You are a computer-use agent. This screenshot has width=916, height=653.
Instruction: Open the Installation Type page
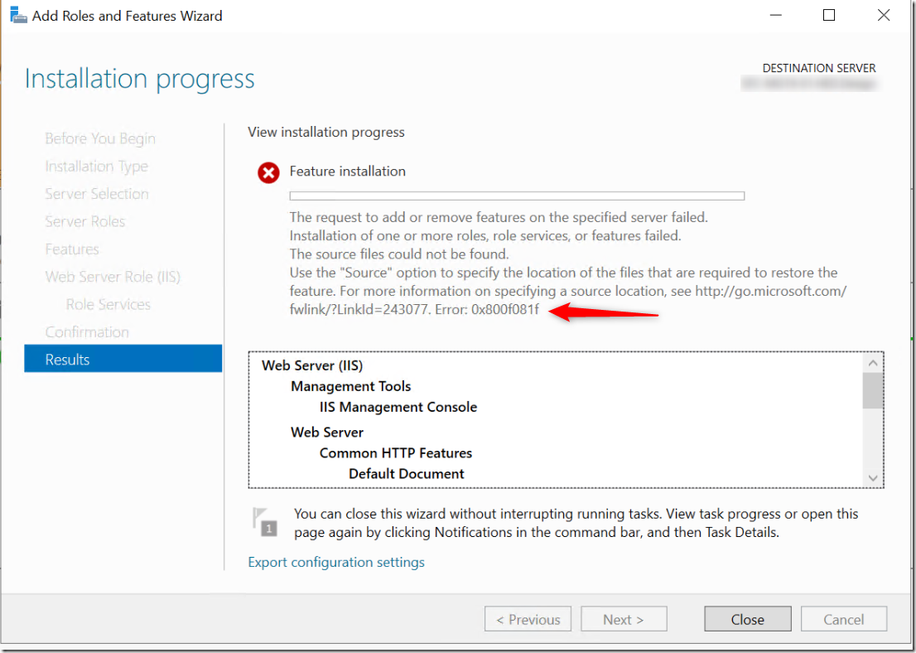pyautogui.click(x=96, y=166)
